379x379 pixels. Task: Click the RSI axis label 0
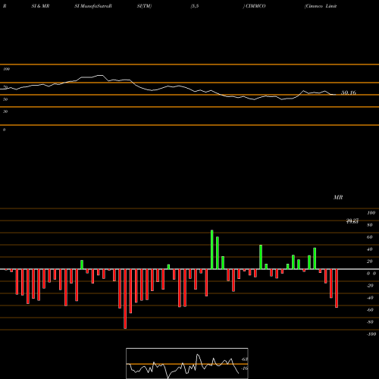tap(4, 130)
